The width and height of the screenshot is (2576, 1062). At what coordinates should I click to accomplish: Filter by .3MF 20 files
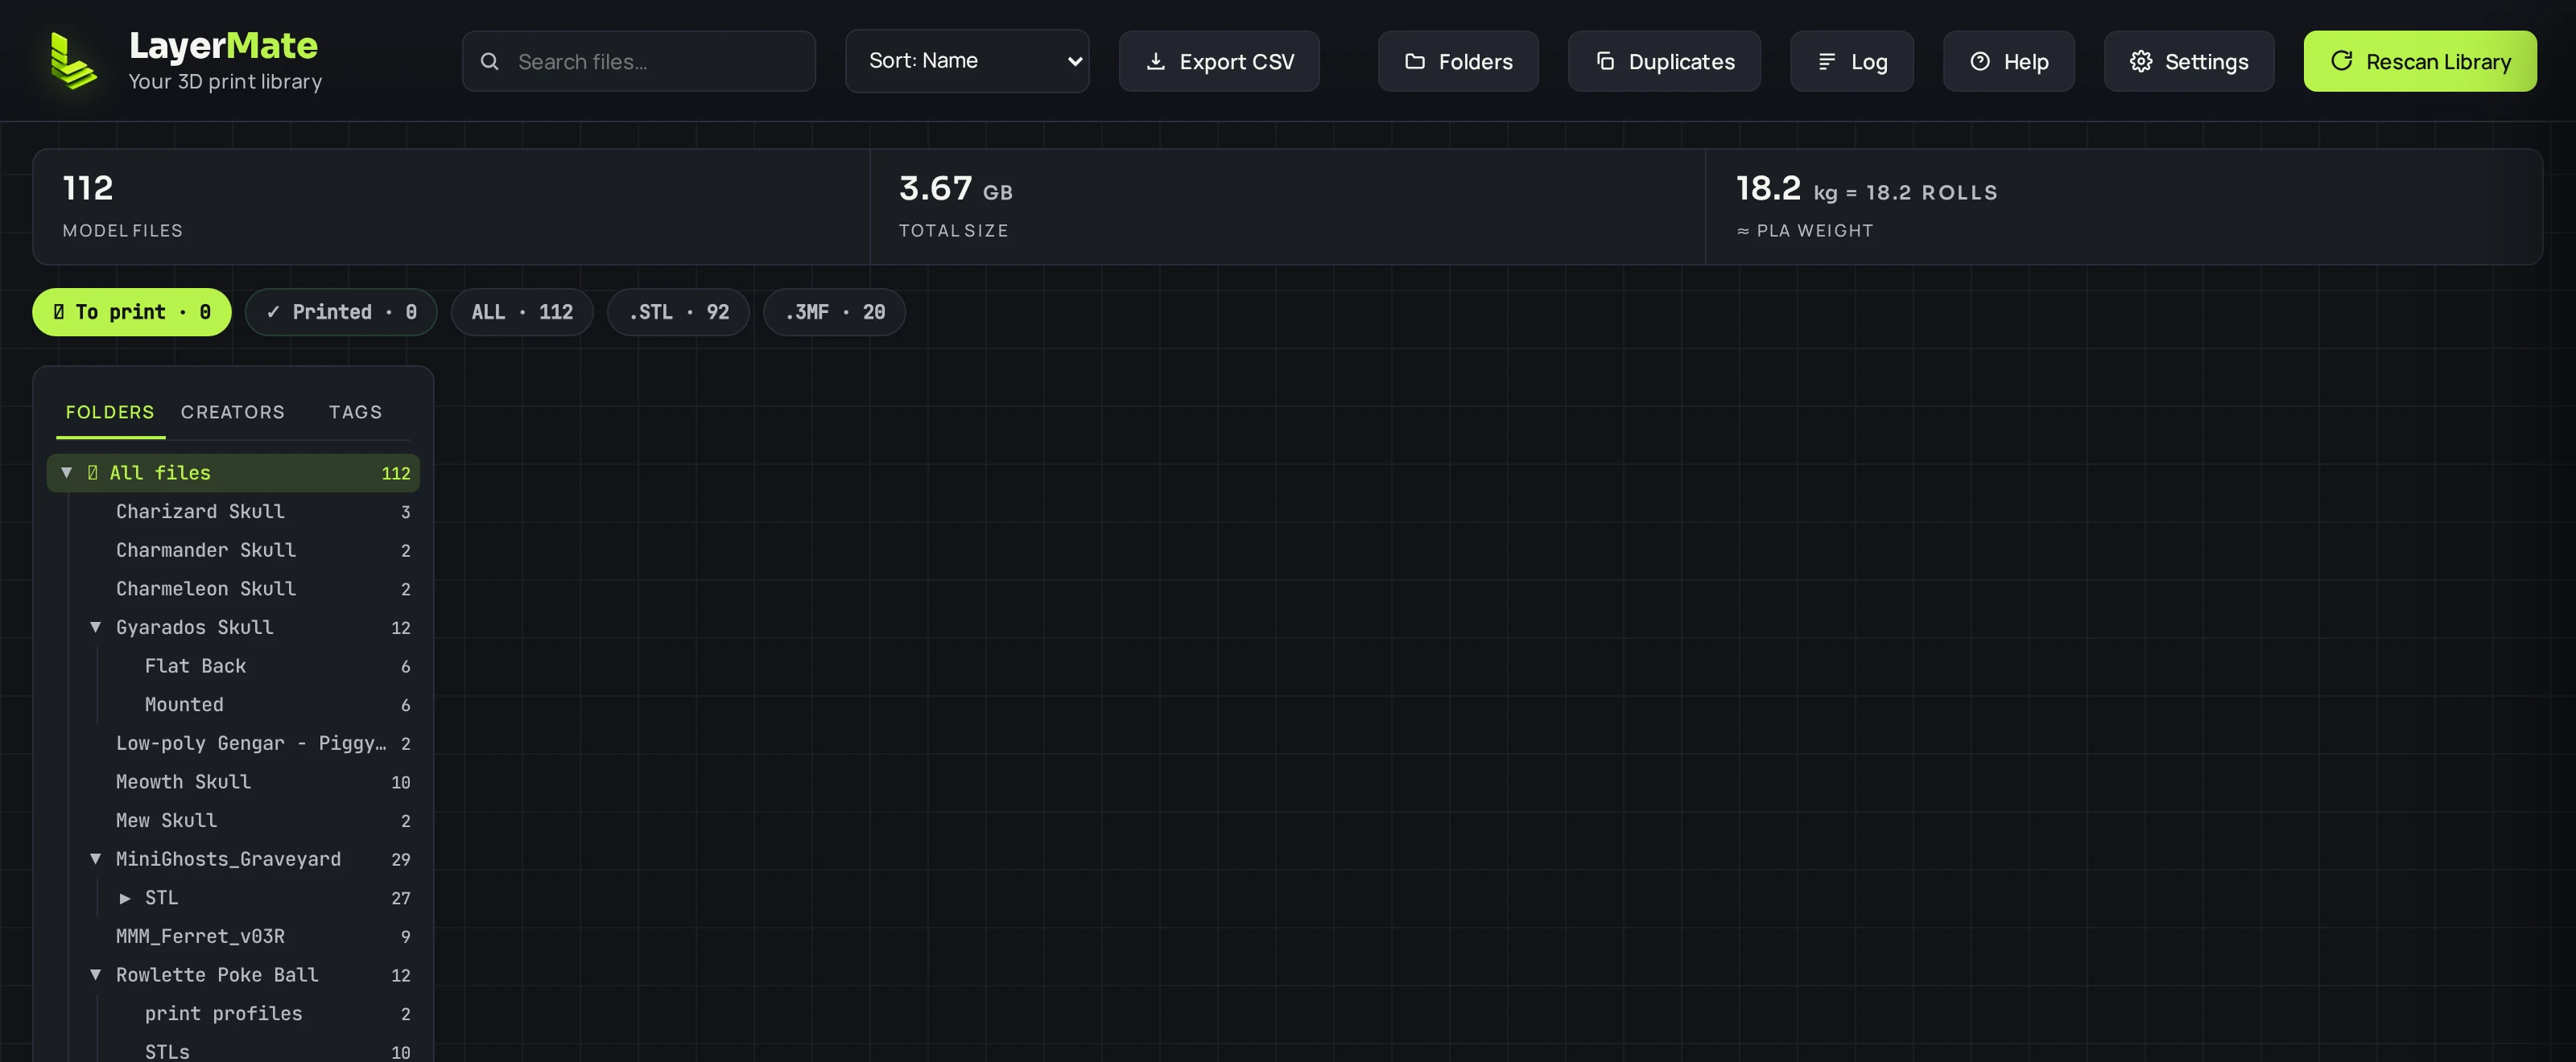tap(834, 313)
